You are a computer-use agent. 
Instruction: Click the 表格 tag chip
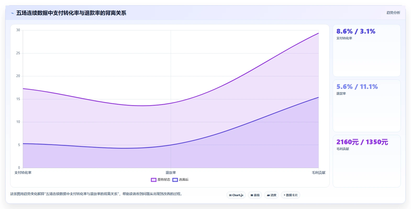click(255, 195)
